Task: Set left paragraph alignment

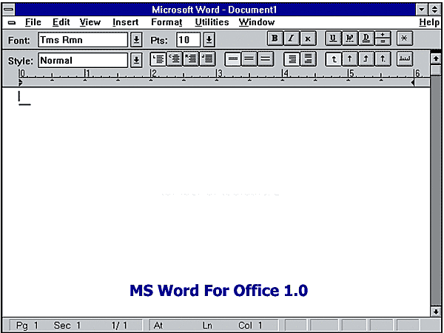Action: coord(158,59)
